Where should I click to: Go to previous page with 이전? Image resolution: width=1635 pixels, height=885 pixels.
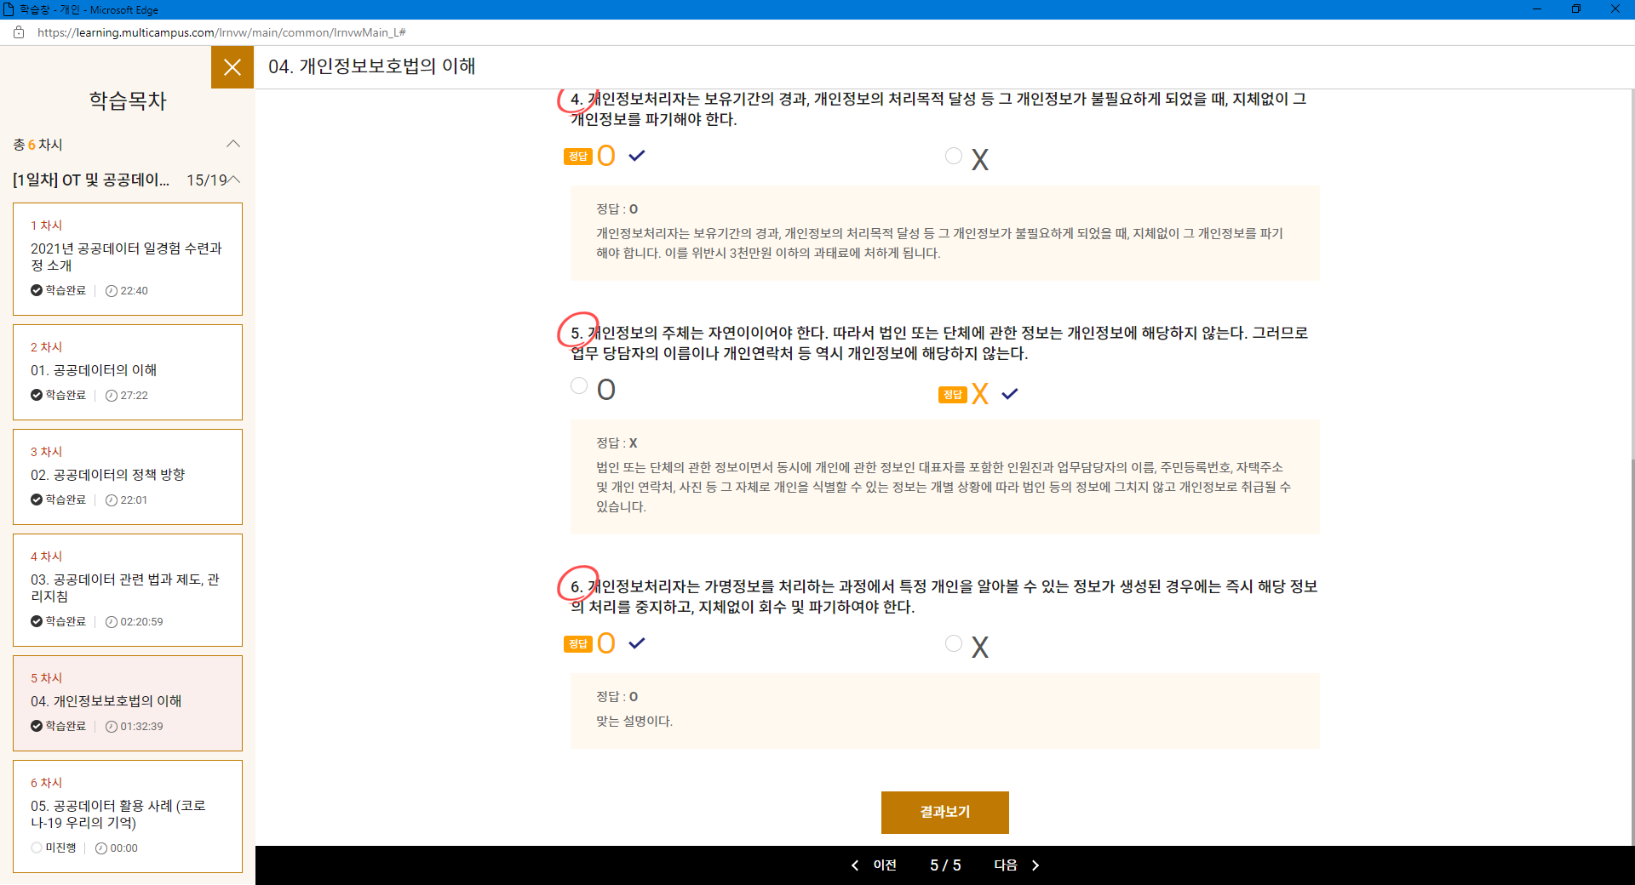point(885,865)
